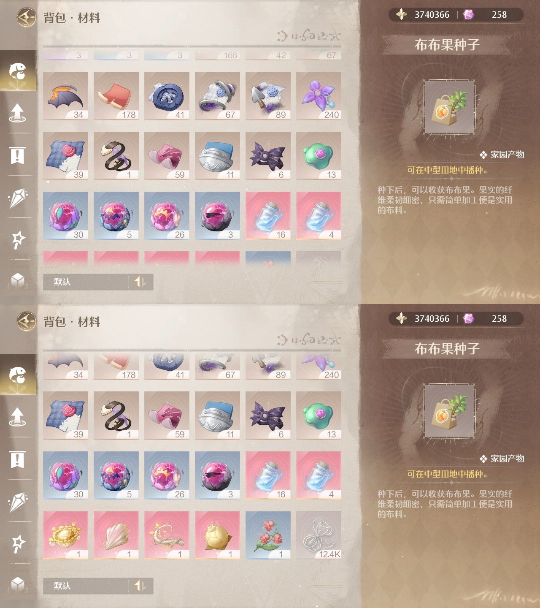Select the golden flower basket item
The height and width of the screenshot is (608, 540).
pos(65,535)
